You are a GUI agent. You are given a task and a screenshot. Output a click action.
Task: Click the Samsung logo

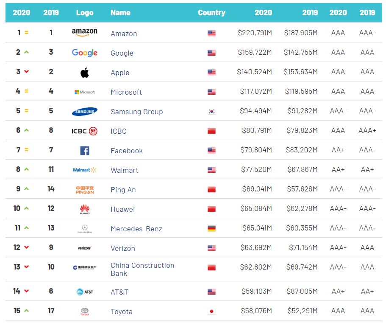coord(84,112)
